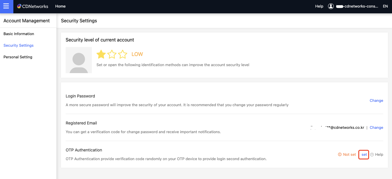The width and height of the screenshot is (392, 179).
Task: Go to the Home menu item
Action: click(60, 6)
